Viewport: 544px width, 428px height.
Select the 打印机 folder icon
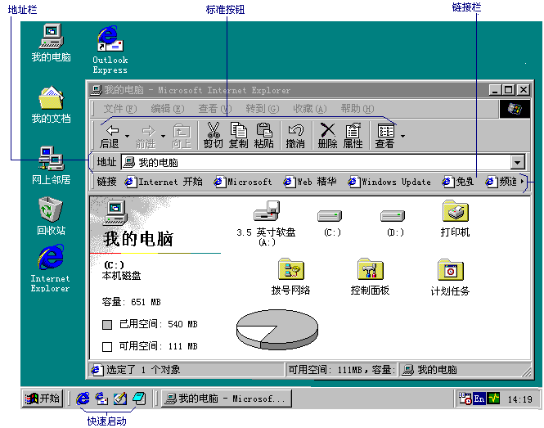(x=456, y=210)
